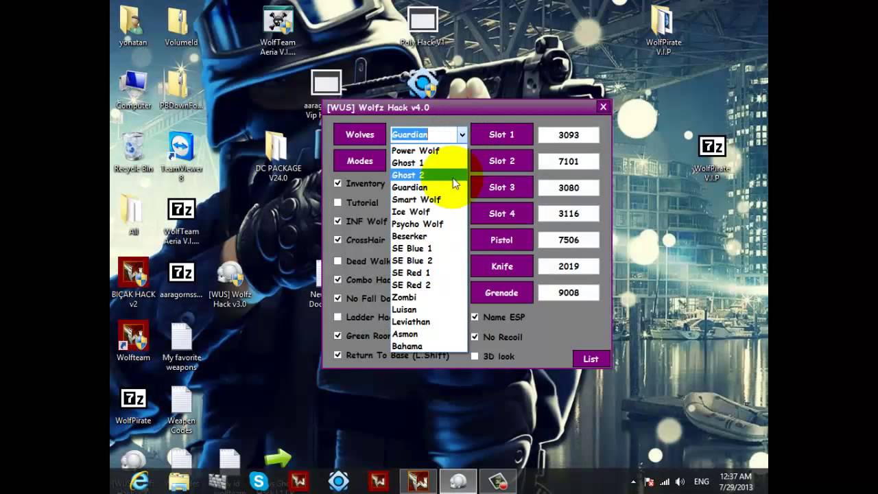Pick Ice Wolf in the dropdown
The width and height of the screenshot is (878, 494).
429,211
